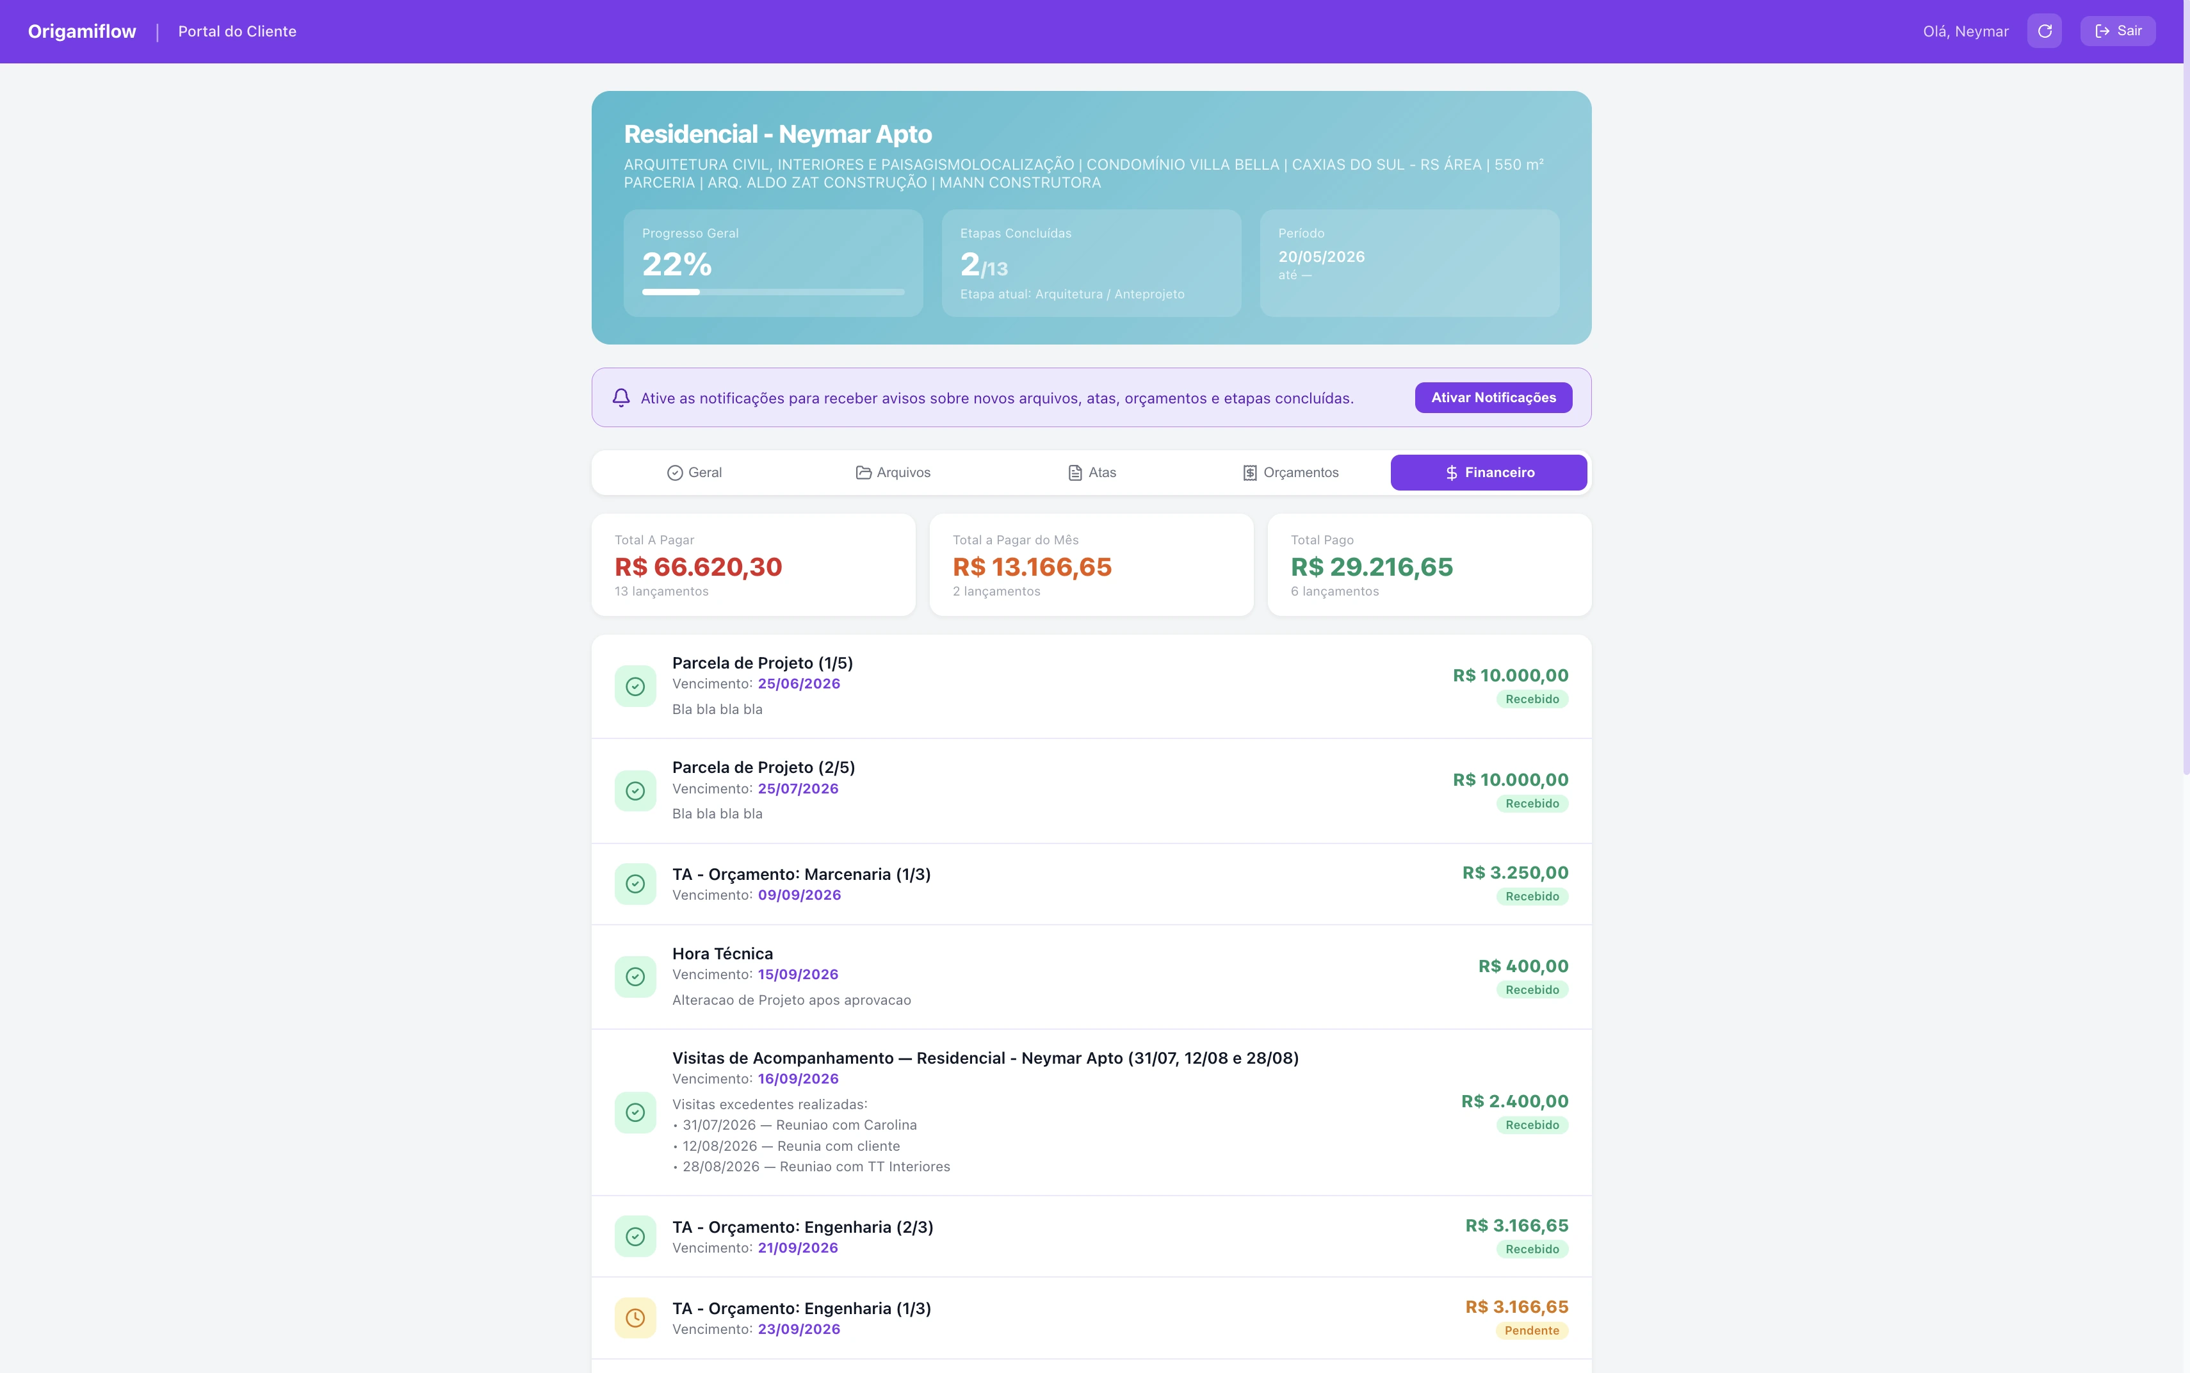Open the Atas tab
Image resolution: width=2190 pixels, height=1373 pixels.
click(1091, 472)
